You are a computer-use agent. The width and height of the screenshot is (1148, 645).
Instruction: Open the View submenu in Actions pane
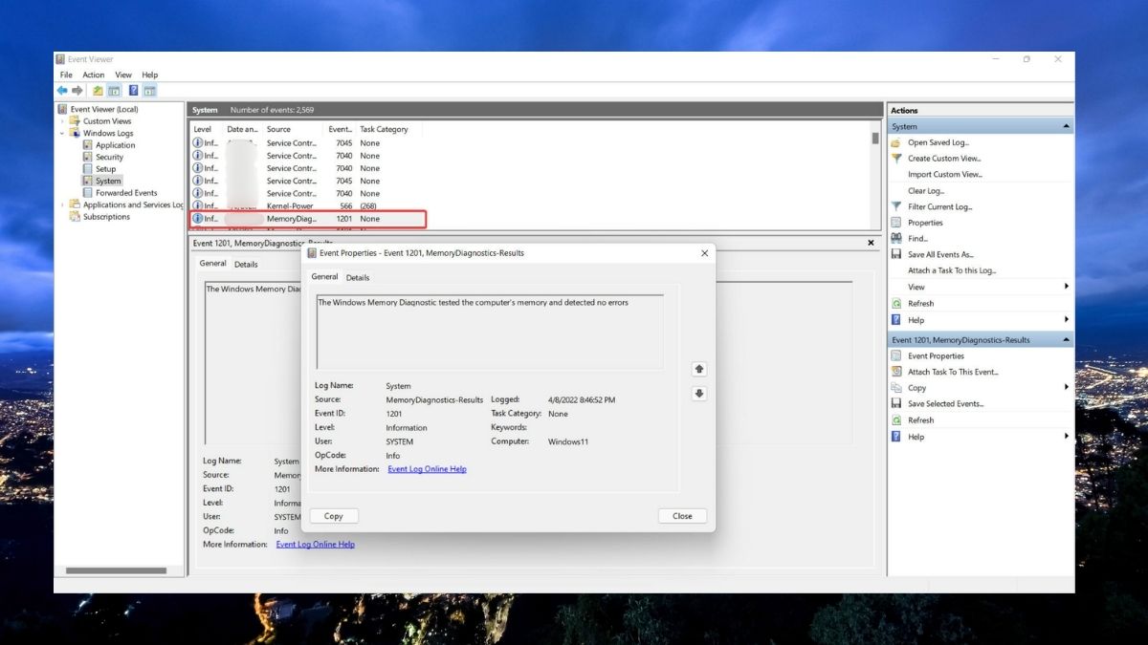pyautogui.click(x=981, y=287)
